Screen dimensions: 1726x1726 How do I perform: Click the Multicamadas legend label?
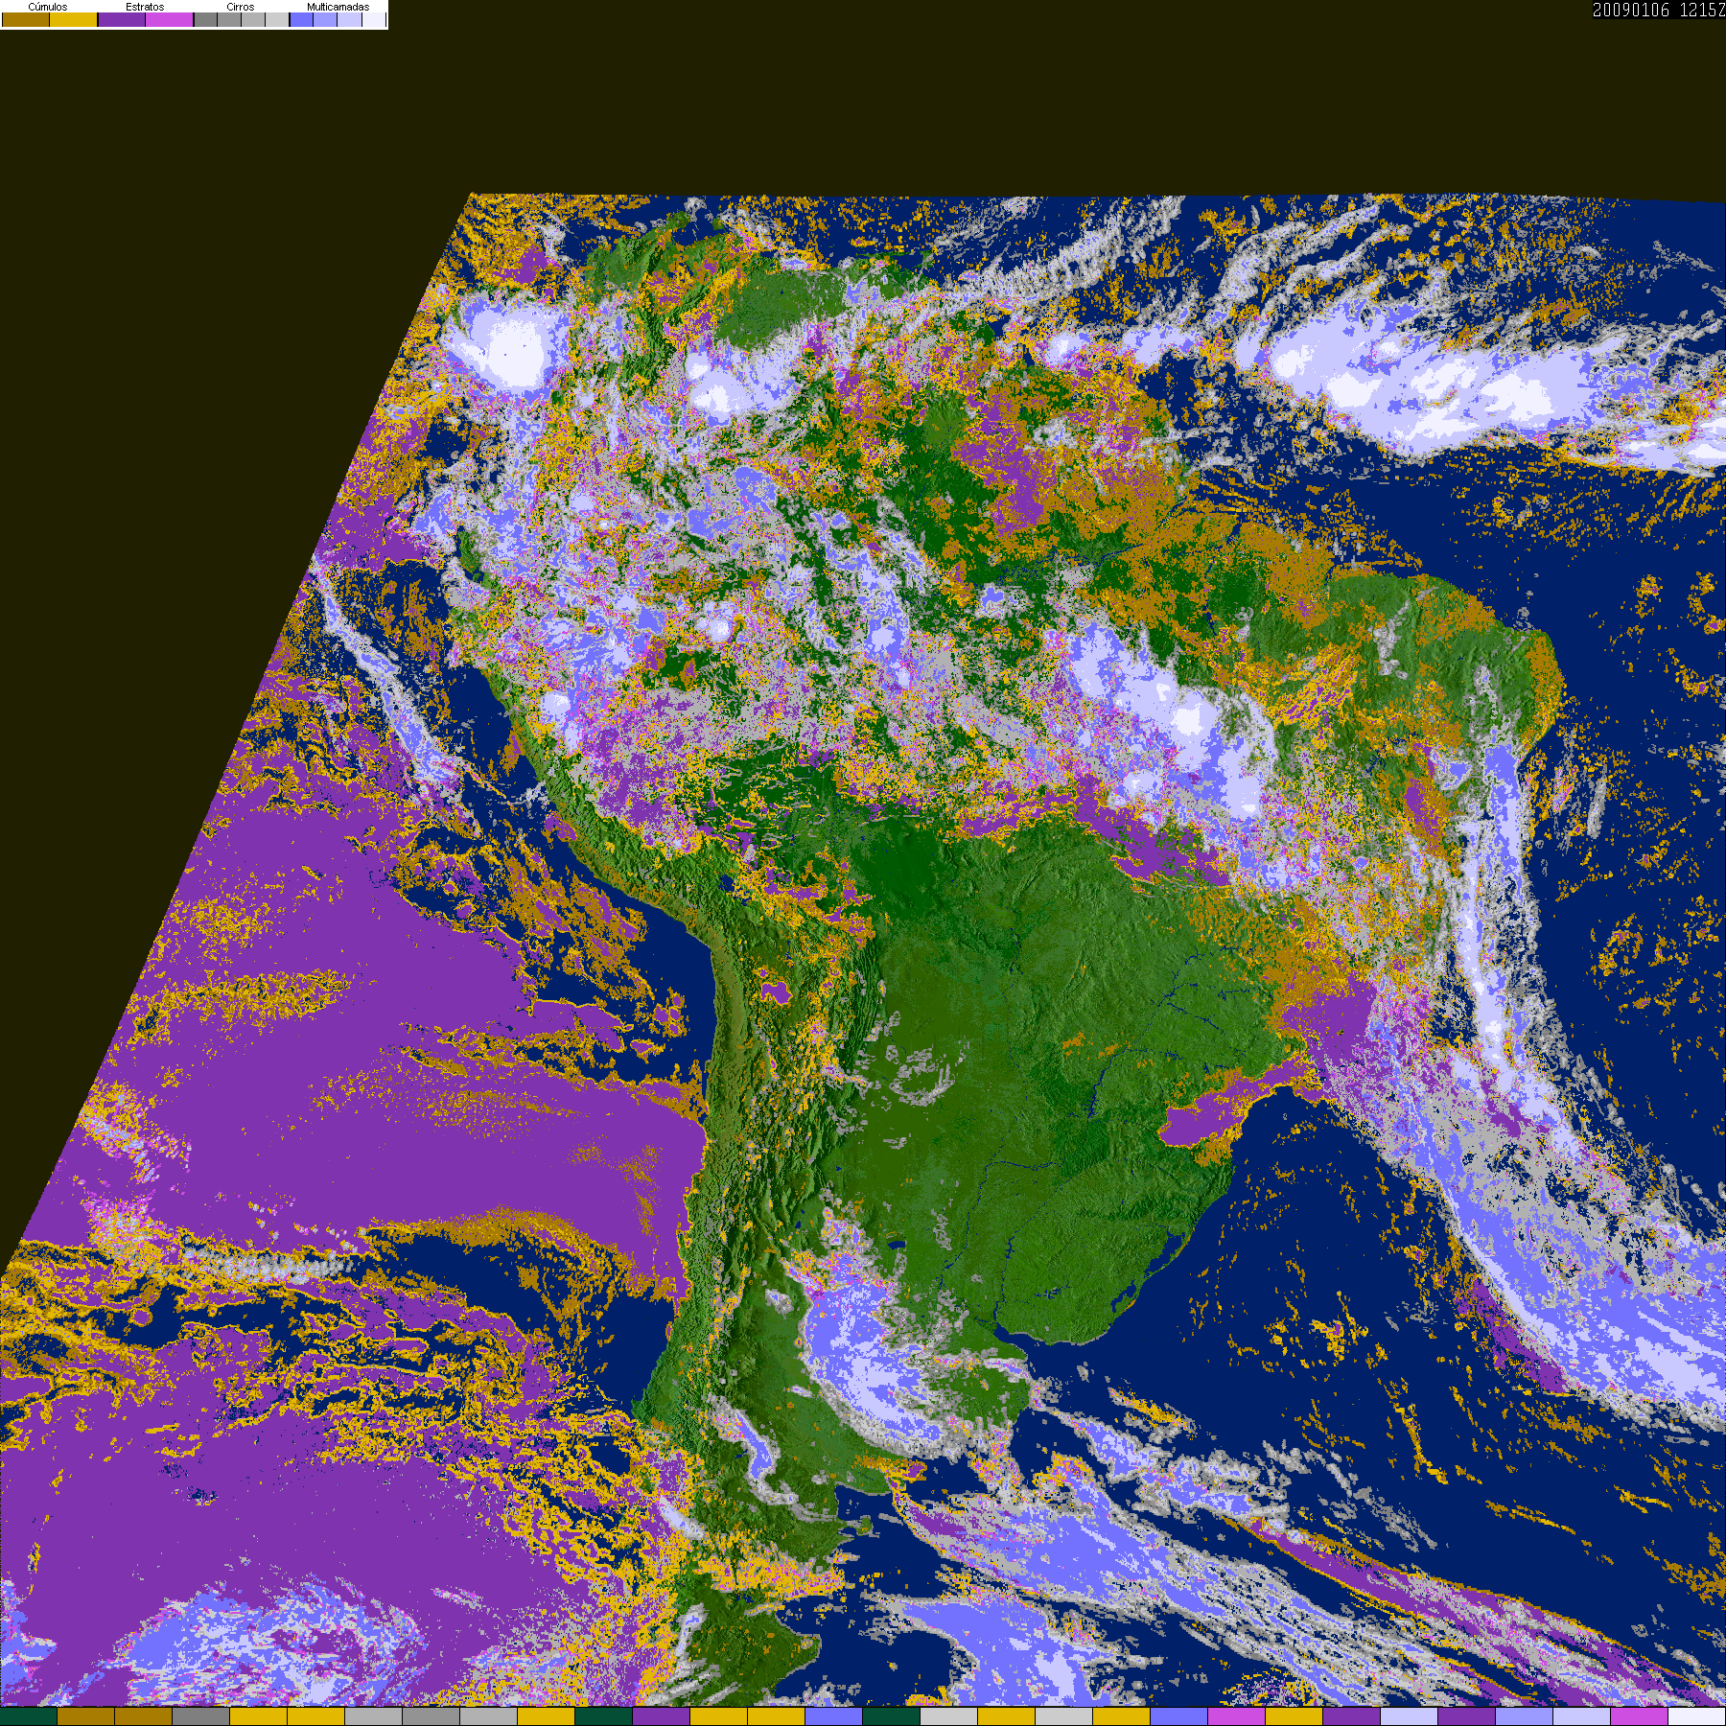point(338,7)
